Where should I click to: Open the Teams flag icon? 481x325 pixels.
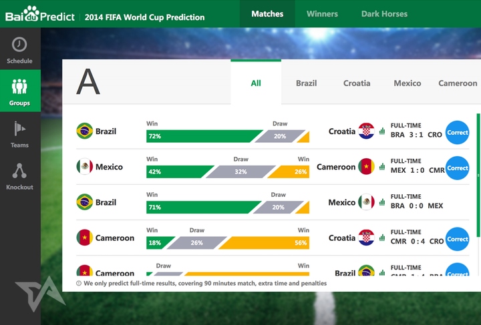click(x=19, y=129)
